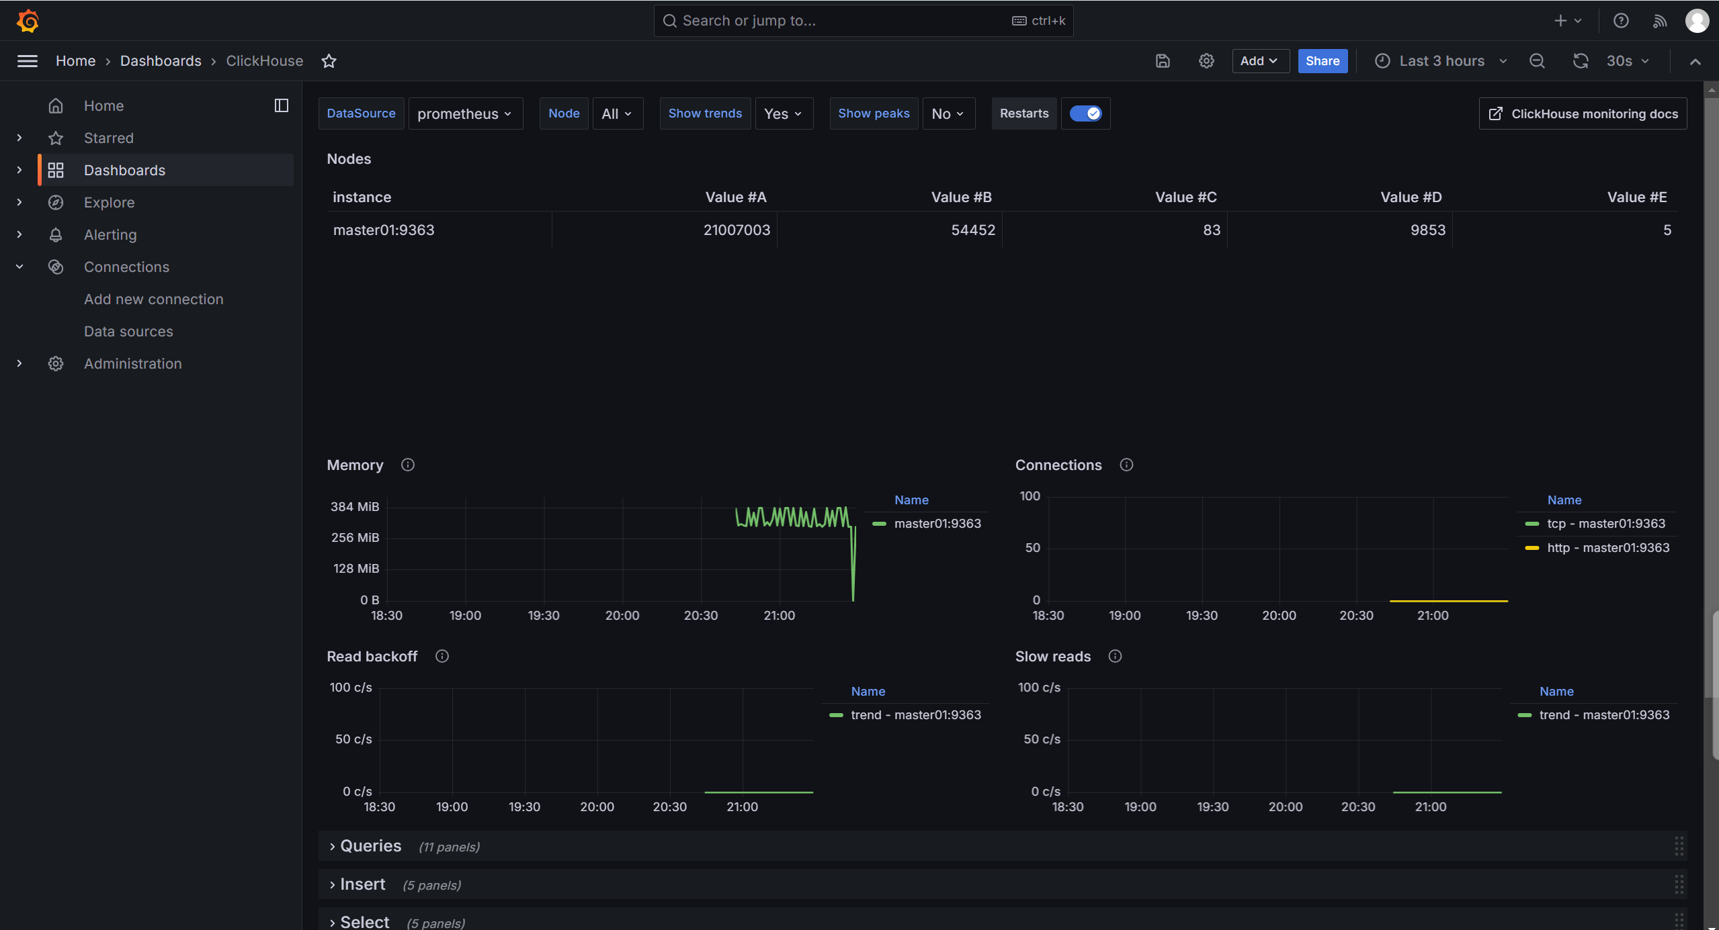Image resolution: width=1719 pixels, height=930 pixels.
Task: Click the Grafana logo icon
Action: (x=28, y=21)
